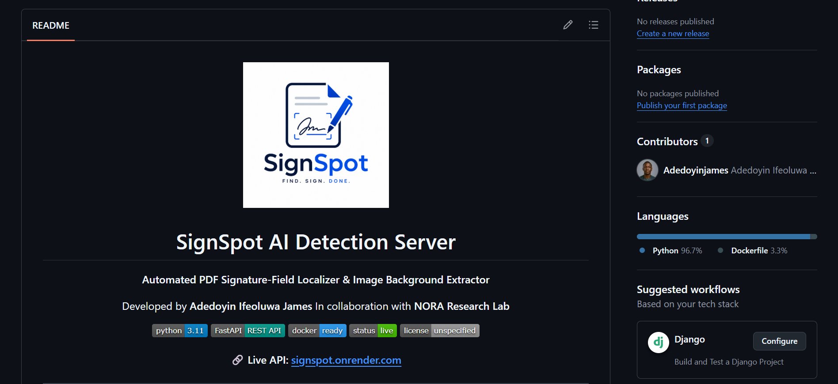Click the link icon beside Live API
838x384 pixels.
point(238,360)
